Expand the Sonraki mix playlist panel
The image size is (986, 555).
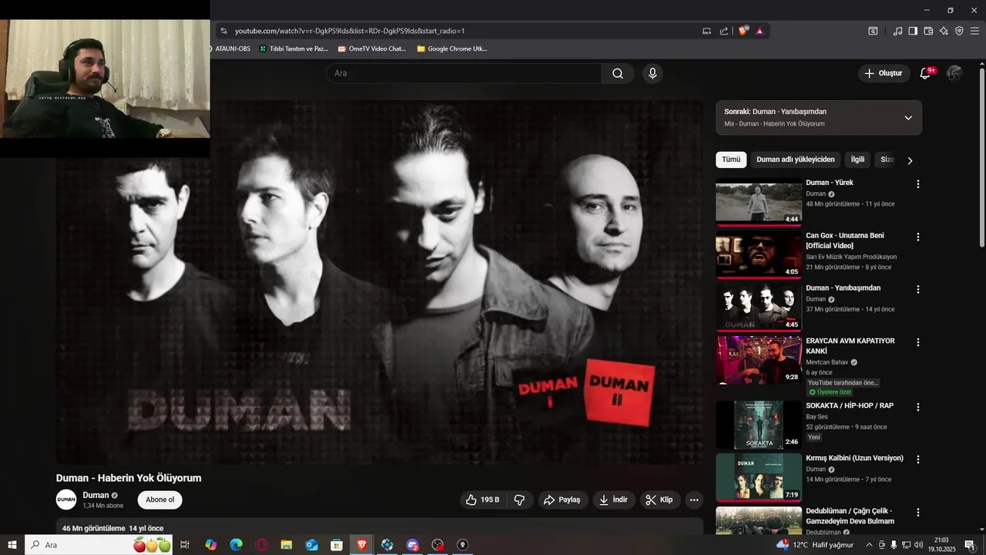(908, 118)
